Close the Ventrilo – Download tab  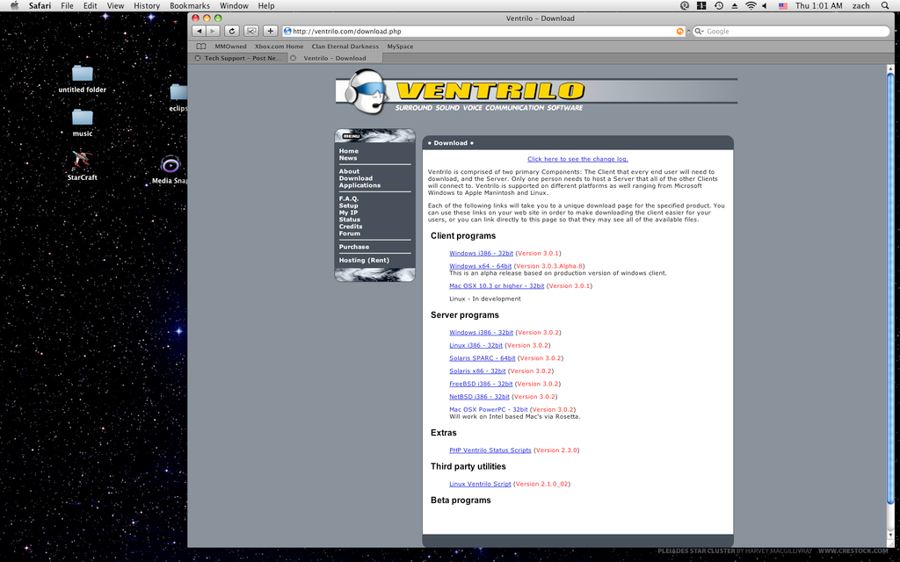293,58
